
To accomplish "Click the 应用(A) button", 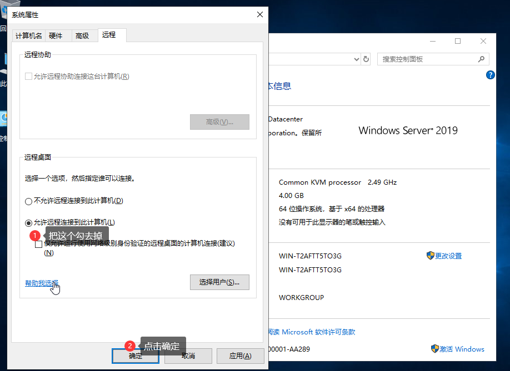I will (241, 356).
